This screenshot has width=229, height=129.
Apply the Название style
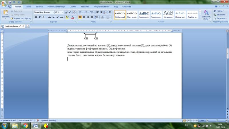(x=168, y=15)
